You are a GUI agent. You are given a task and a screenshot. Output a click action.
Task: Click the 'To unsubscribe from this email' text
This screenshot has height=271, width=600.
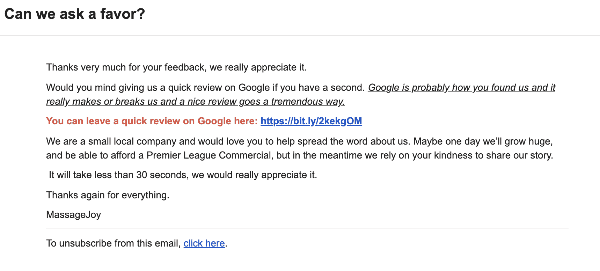coord(114,243)
